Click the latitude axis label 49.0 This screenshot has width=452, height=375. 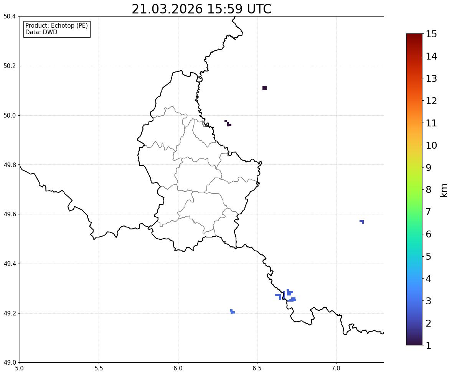(10, 363)
